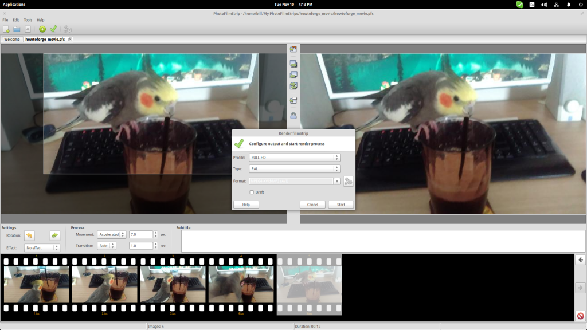Open the Transition dropdown set to Fade
587x330 pixels.
(105, 246)
